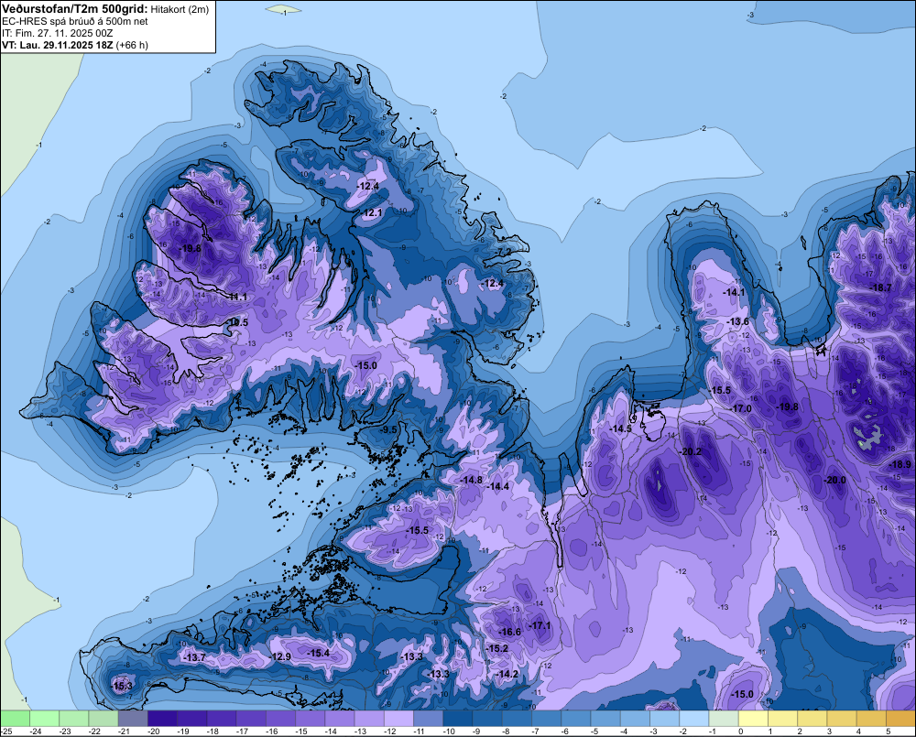Screen dimensions: 916x737
Task: Click the -17.1 temperature value
Action: coord(540,625)
